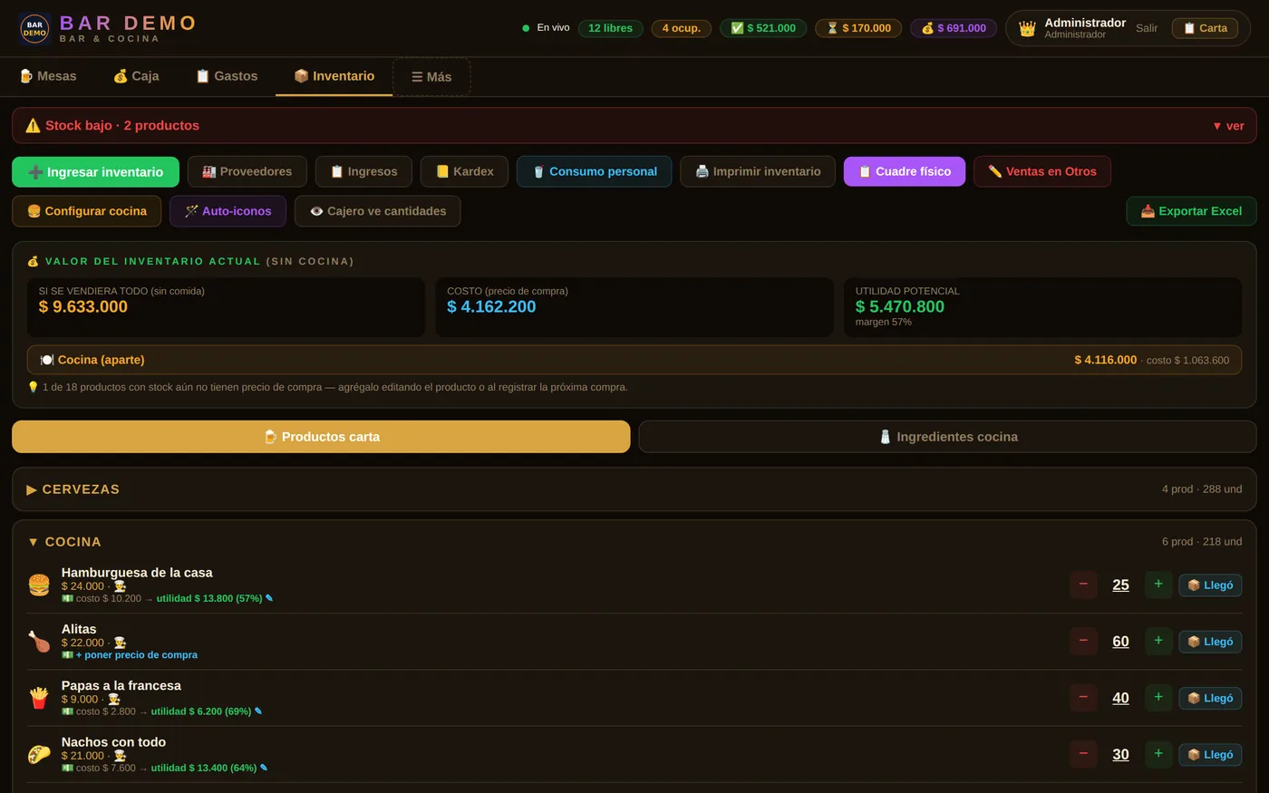This screenshot has width=1269, height=793.
Task: Click the 12 libres status badge
Action: pos(610,28)
